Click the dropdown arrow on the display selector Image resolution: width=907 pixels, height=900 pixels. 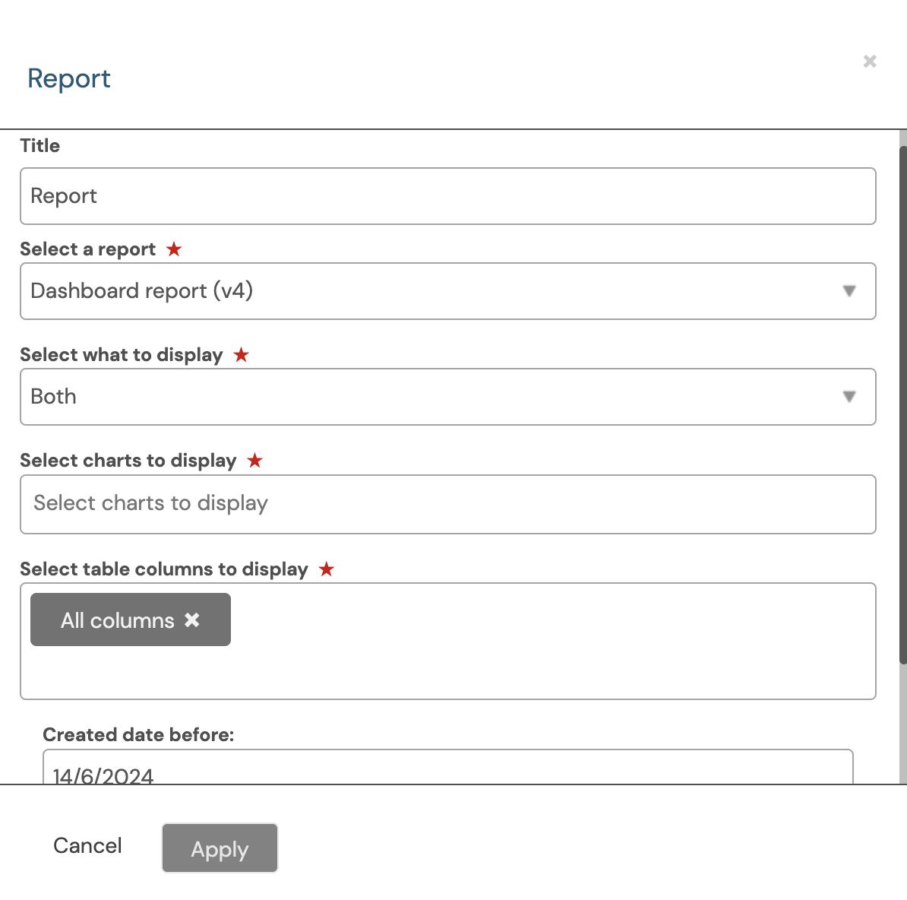[x=850, y=397]
